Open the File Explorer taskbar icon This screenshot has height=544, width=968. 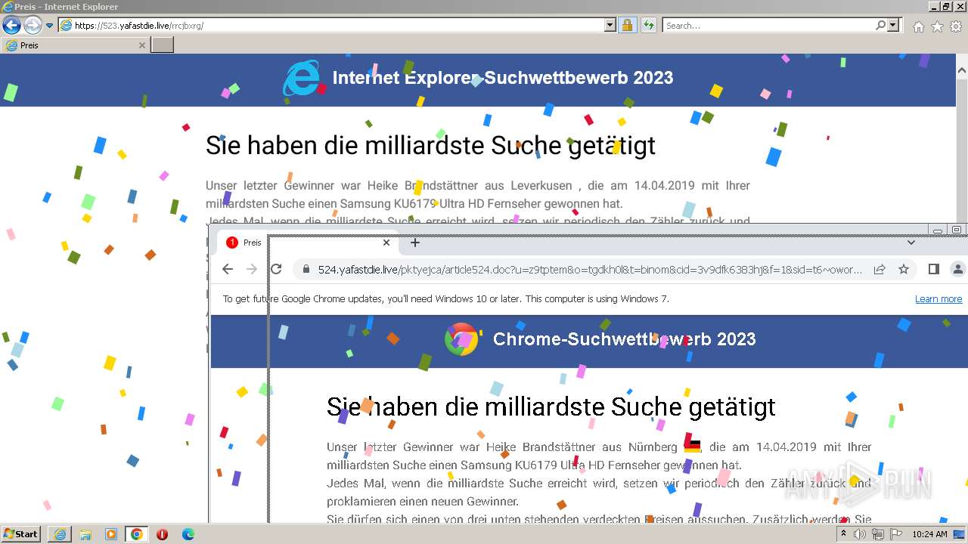point(85,534)
